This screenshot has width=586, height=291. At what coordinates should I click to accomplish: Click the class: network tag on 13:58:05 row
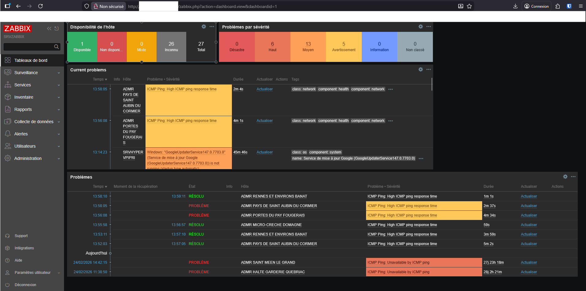[x=304, y=89]
